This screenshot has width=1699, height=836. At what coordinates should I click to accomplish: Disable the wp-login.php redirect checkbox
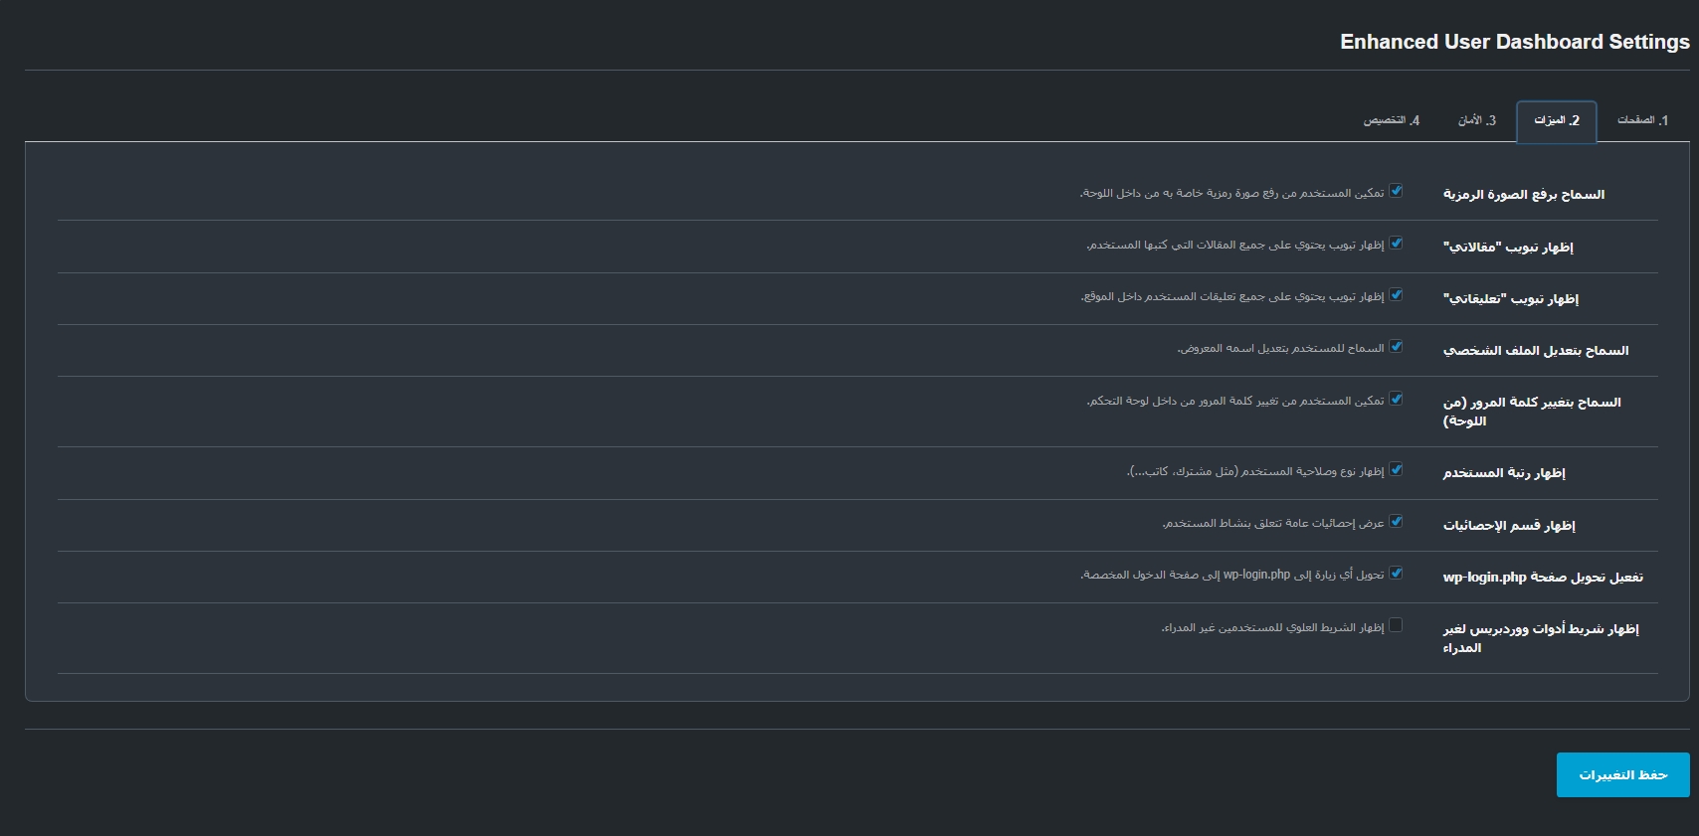click(x=1396, y=573)
